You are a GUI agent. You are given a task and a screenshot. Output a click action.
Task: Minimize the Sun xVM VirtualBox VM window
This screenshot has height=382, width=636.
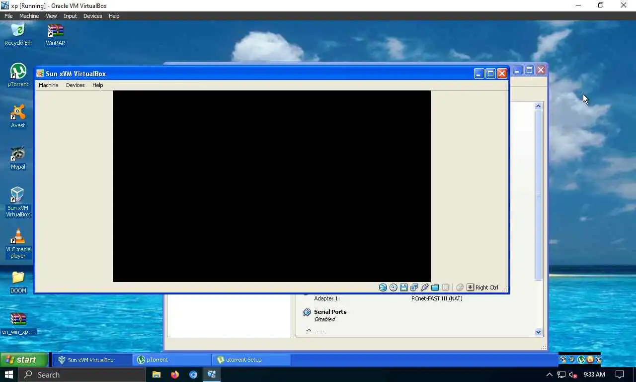[x=478, y=74]
